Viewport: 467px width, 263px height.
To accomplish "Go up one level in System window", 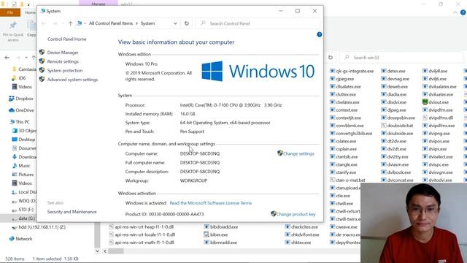I will click(70, 23).
